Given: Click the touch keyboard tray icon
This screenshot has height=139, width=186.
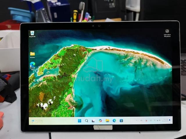Looking at the screenshot, I should click(151, 120).
